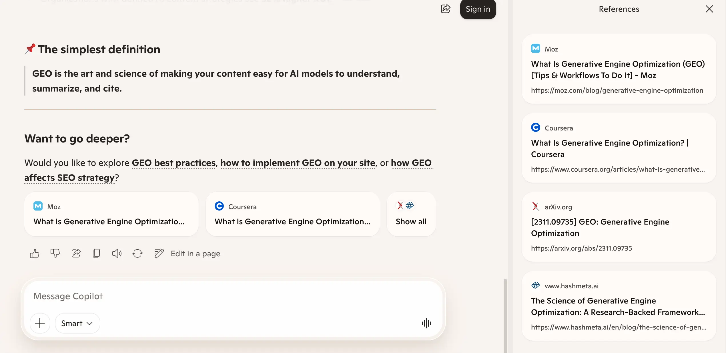Read response aloud with speaker icon
The width and height of the screenshot is (726, 353).
(x=117, y=253)
